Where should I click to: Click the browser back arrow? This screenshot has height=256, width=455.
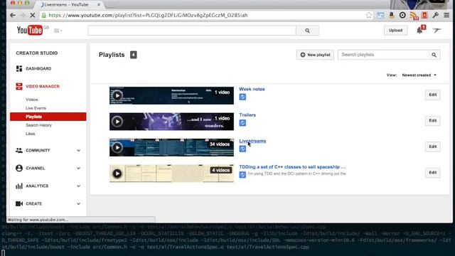click(13, 16)
